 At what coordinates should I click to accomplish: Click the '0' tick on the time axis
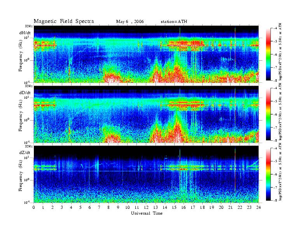coord(34,207)
